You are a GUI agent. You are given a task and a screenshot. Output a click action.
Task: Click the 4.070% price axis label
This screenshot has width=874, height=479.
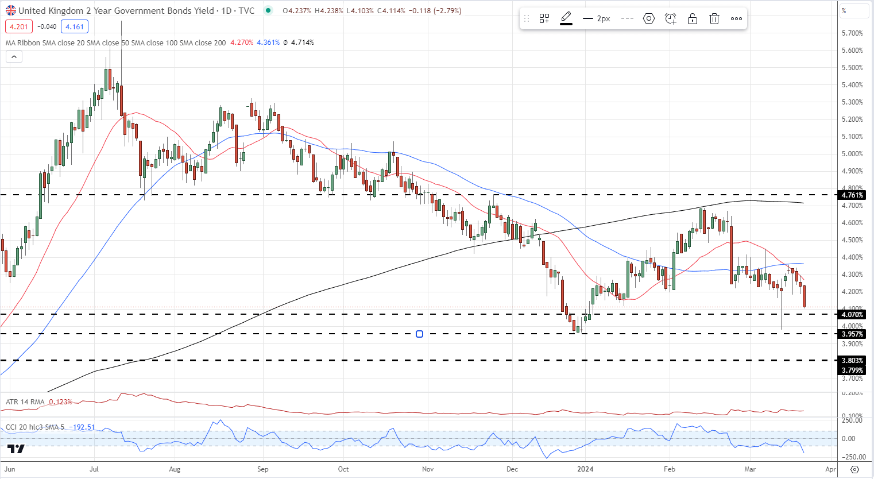852,315
